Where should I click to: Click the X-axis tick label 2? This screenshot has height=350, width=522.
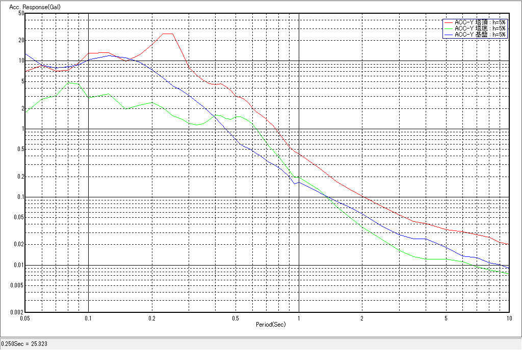[362, 317]
